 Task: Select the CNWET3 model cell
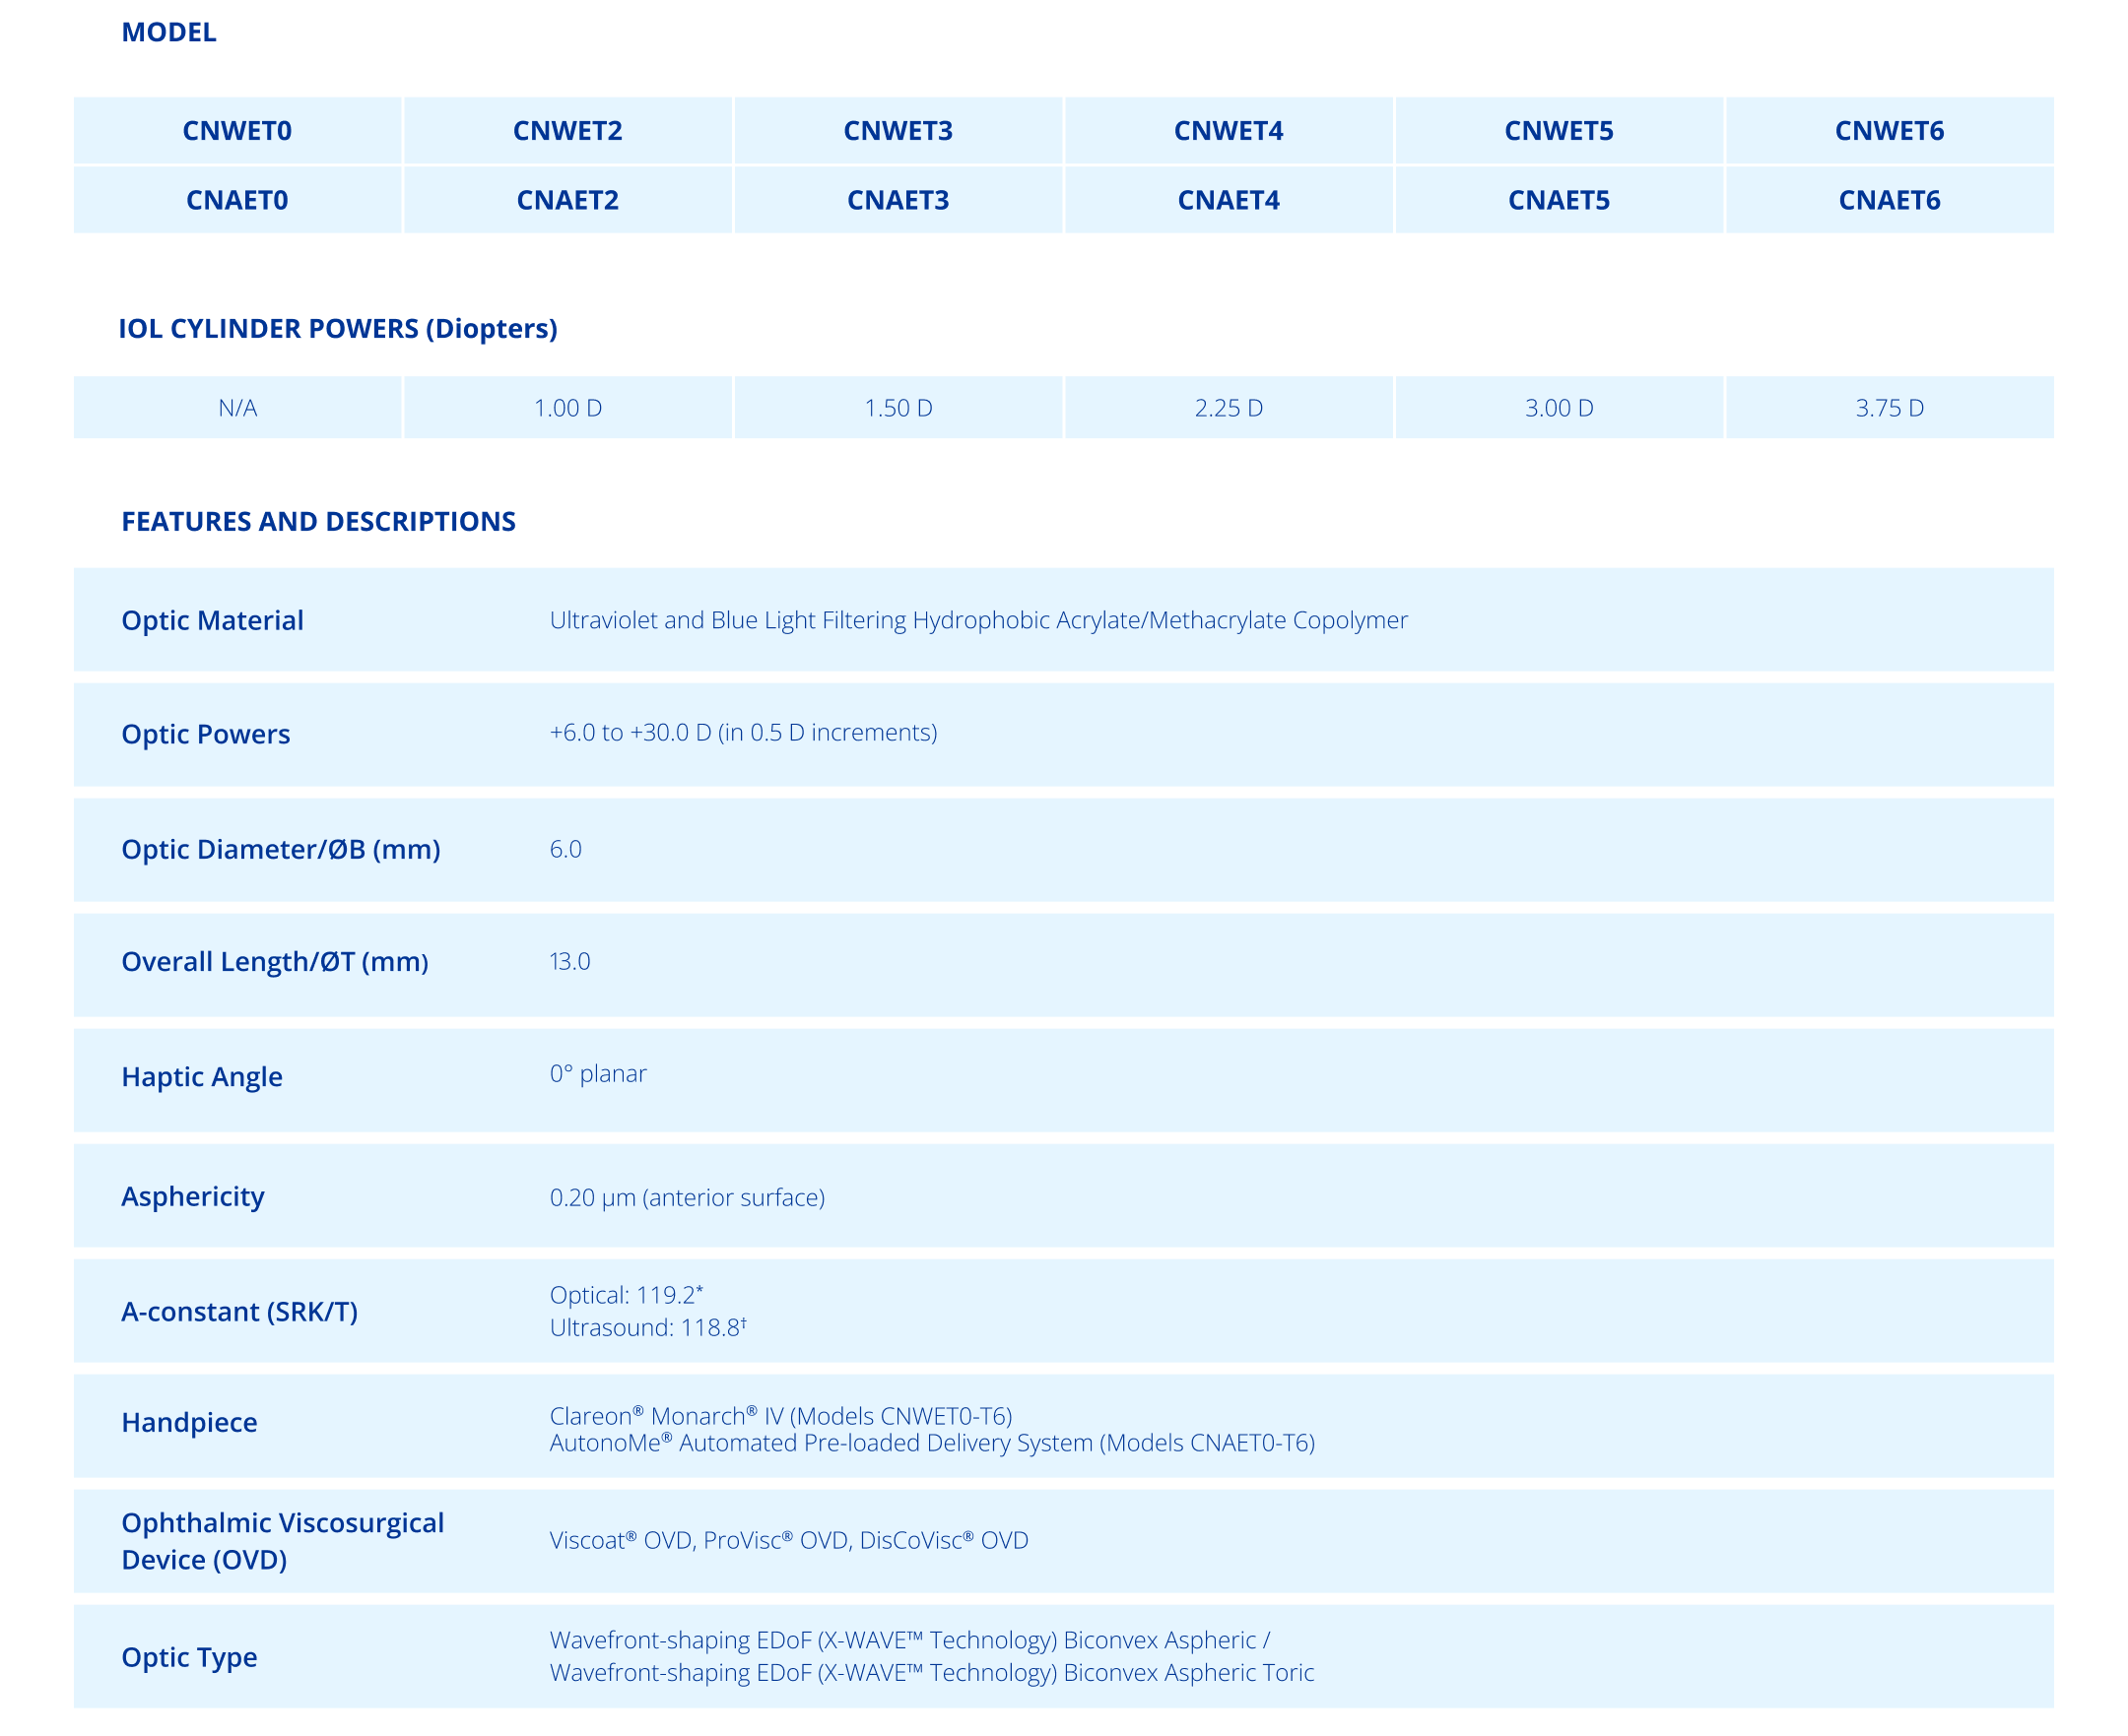tap(898, 130)
